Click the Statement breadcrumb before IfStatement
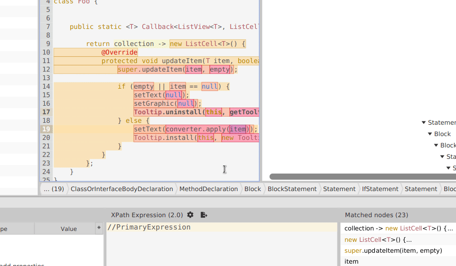 click(x=339, y=189)
